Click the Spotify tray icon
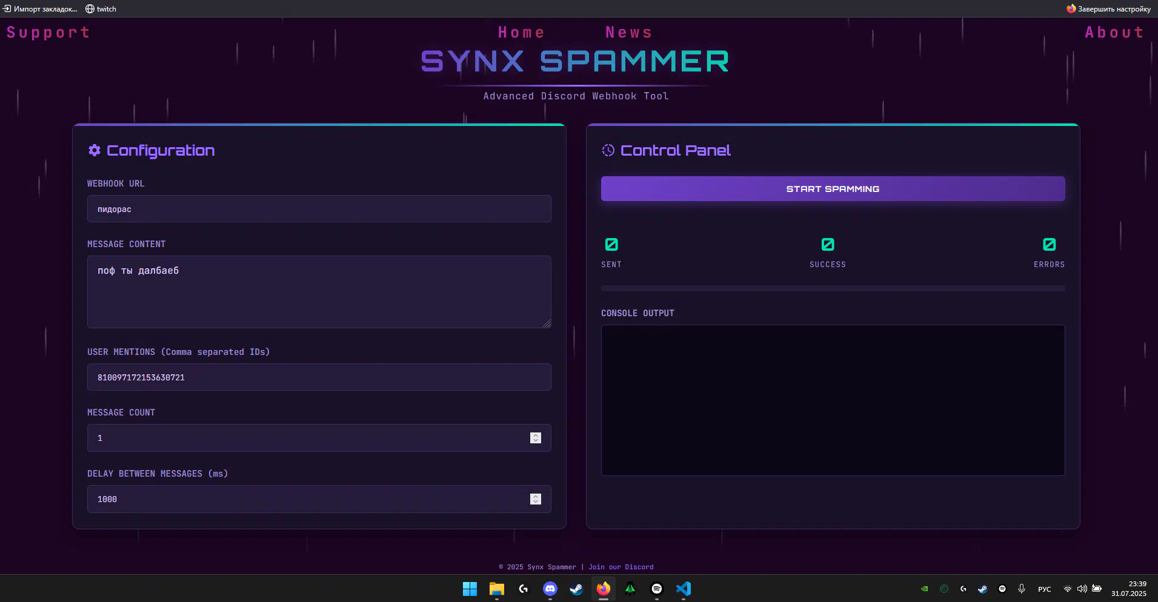This screenshot has width=1158, height=602. 1002,589
